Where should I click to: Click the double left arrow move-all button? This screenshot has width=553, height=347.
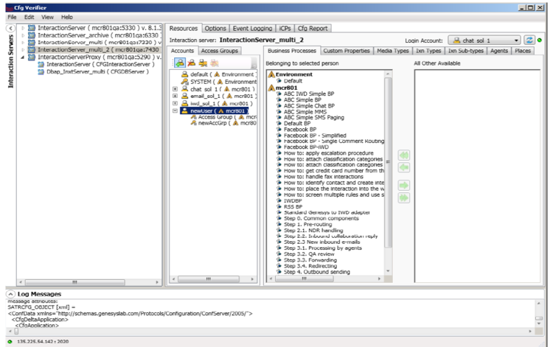(x=404, y=155)
